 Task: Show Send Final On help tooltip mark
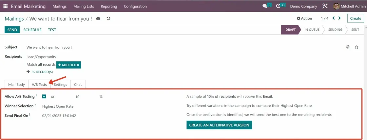(x=30, y=114)
